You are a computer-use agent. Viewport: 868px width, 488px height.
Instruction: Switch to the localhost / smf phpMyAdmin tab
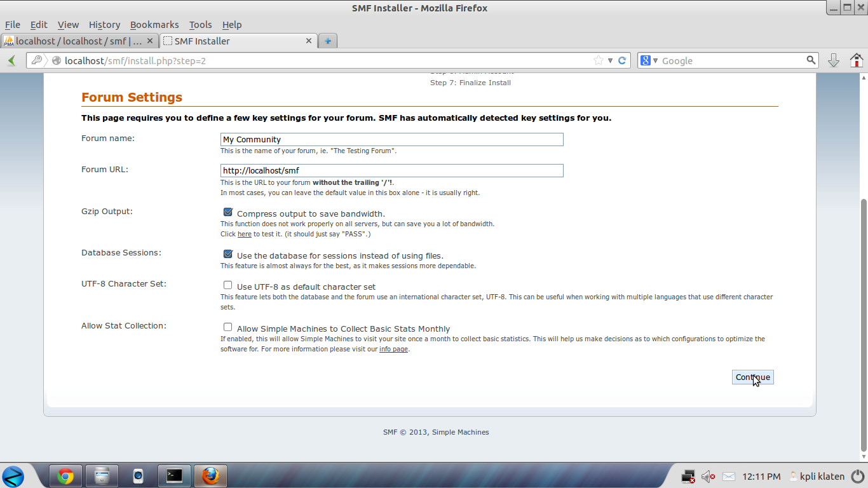pyautogui.click(x=79, y=41)
